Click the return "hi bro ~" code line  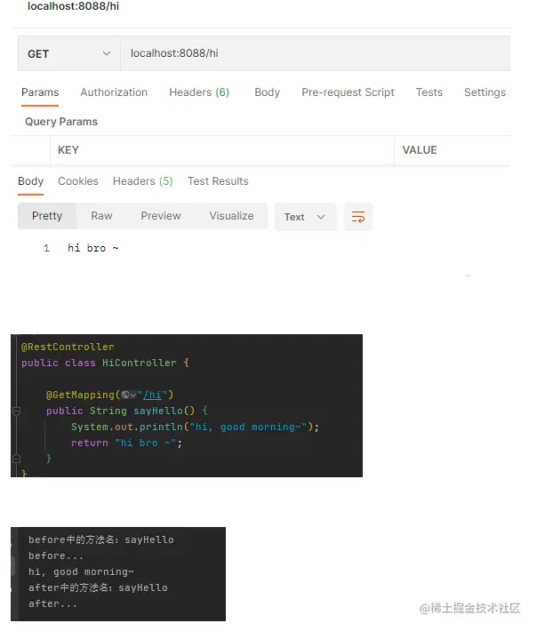pyautogui.click(x=126, y=443)
